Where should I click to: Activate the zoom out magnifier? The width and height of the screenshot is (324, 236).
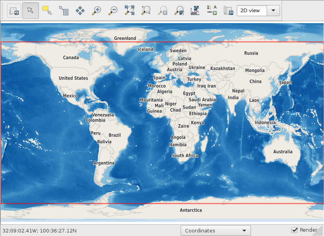pyautogui.click(x=113, y=11)
